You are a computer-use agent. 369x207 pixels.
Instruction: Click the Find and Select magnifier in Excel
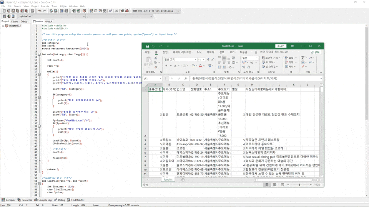pos(311,62)
